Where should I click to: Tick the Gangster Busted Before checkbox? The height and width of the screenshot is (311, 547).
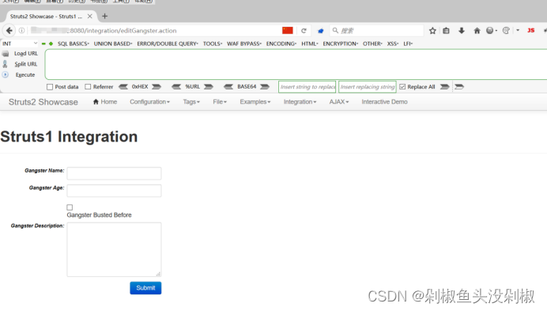pyautogui.click(x=70, y=207)
